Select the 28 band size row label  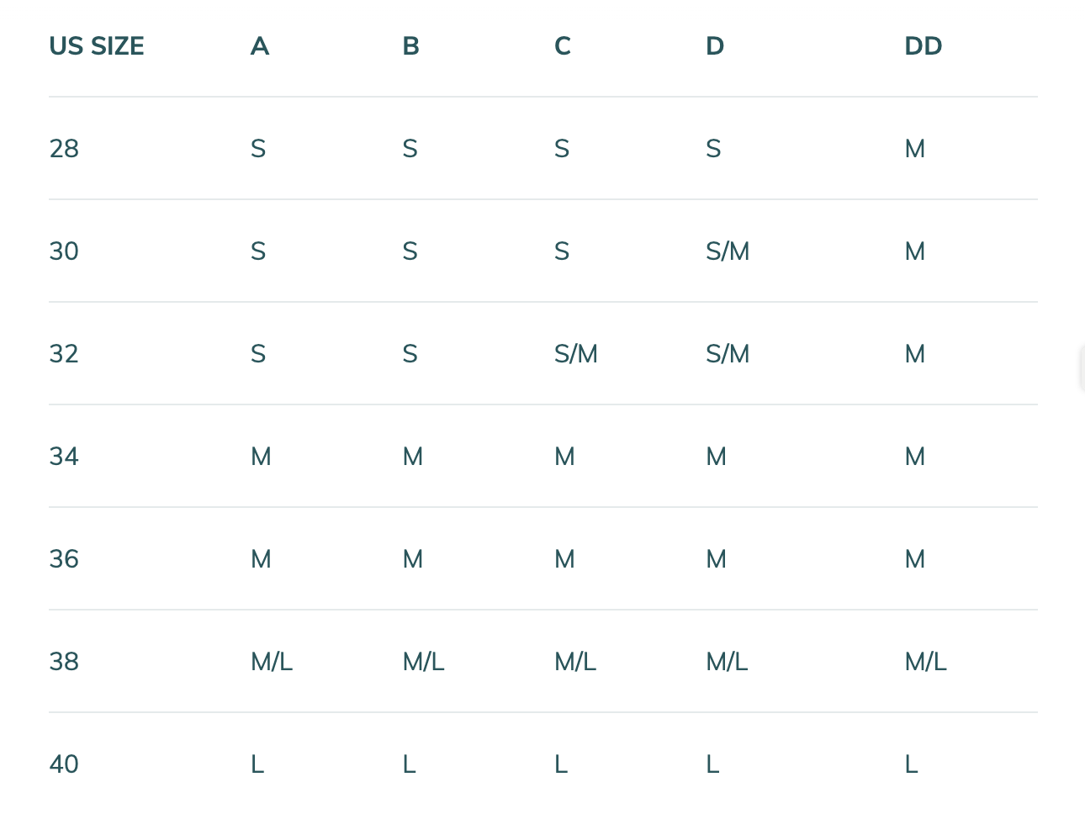click(x=64, y=149)
